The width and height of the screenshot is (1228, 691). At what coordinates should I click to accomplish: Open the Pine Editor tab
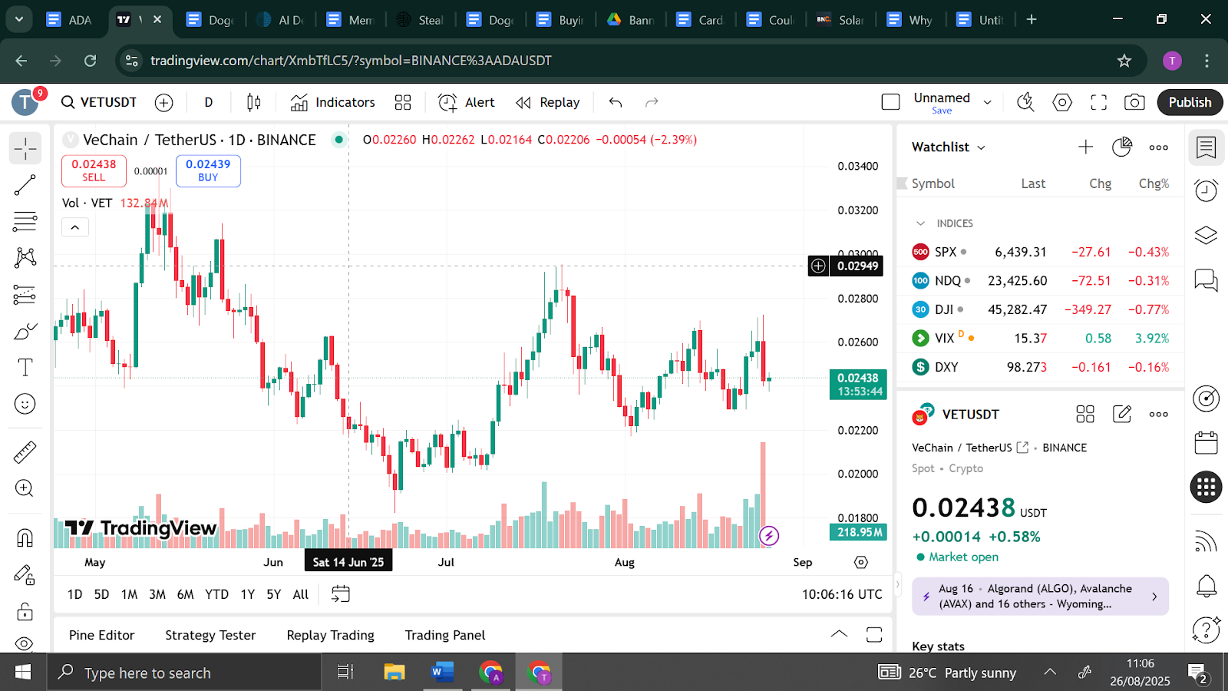click(101, 635)
